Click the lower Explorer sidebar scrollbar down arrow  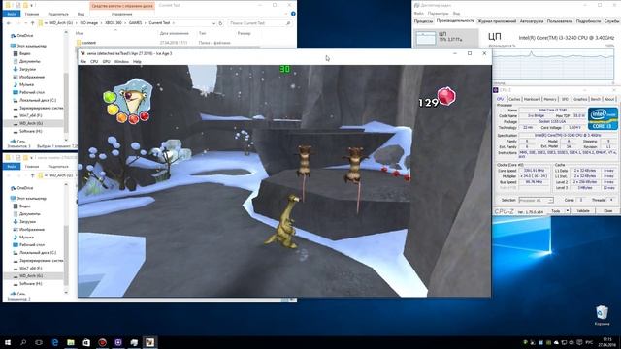tap(66, 292)
